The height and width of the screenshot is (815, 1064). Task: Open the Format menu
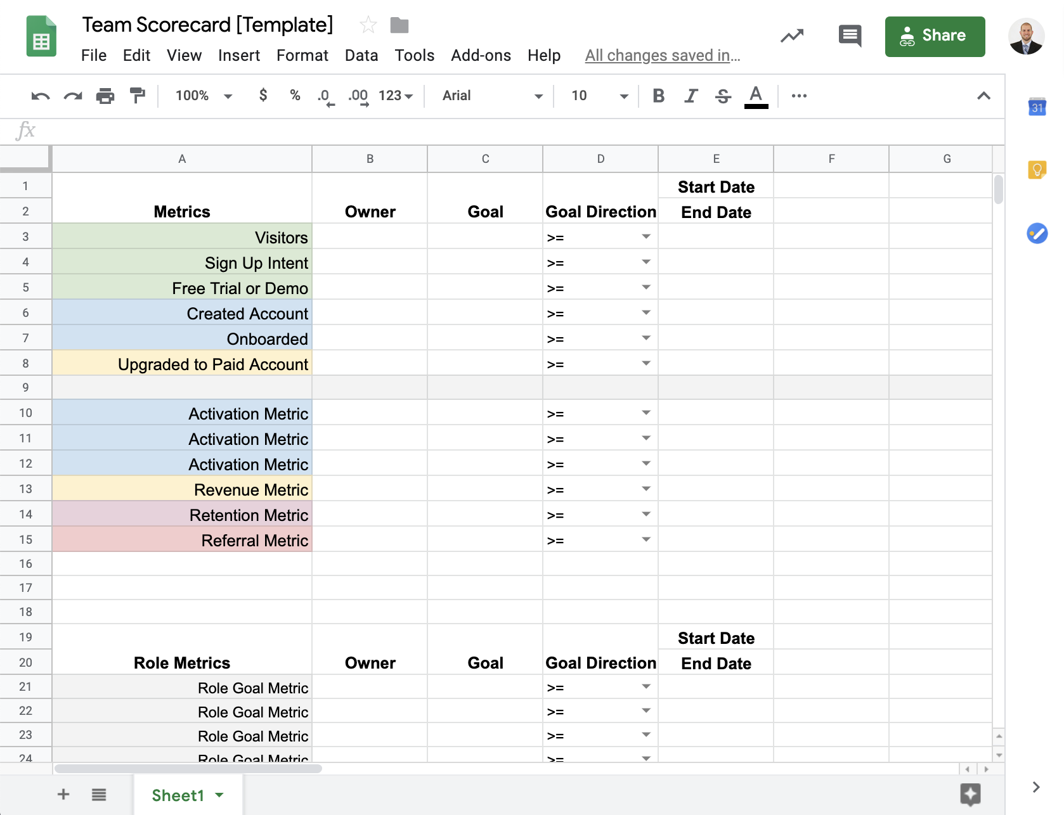302,56
